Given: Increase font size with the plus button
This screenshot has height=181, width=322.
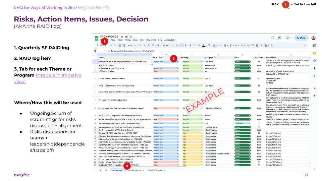Looking at the screenshot, I should [185, 45].
